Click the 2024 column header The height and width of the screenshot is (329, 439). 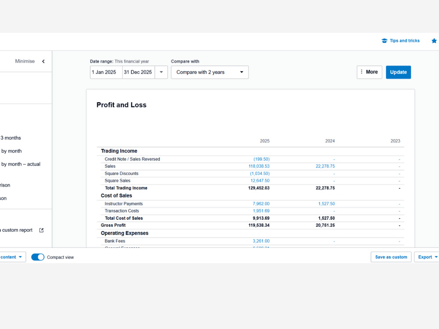pos(330,141)
